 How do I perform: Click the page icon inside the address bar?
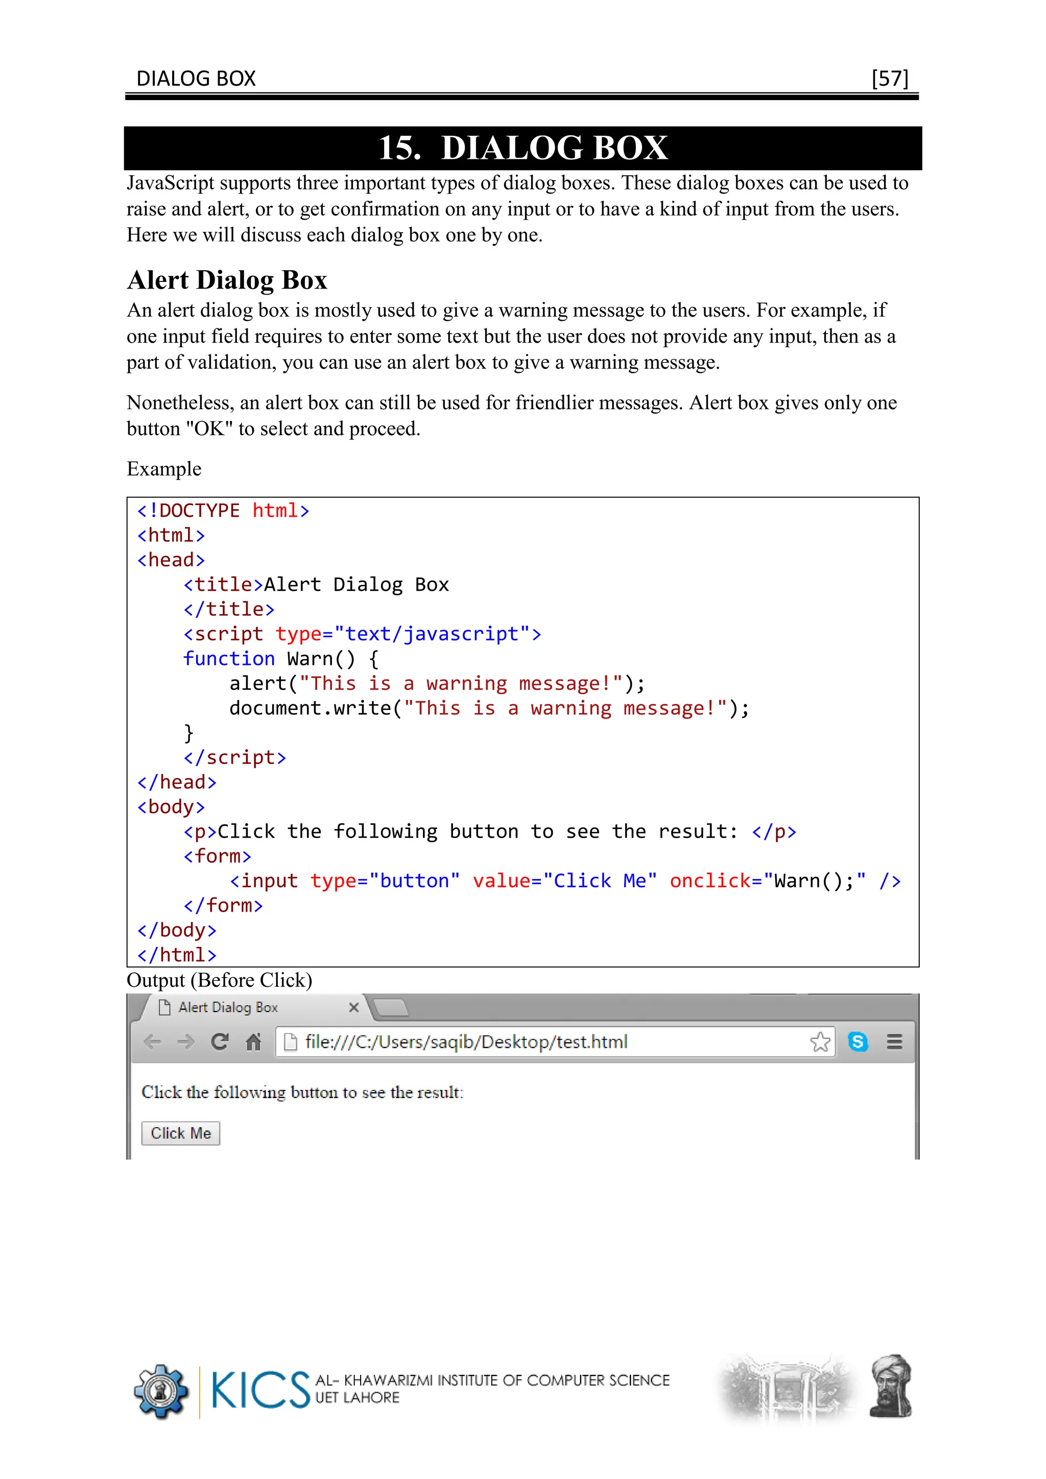click(x=291, y=1042)
